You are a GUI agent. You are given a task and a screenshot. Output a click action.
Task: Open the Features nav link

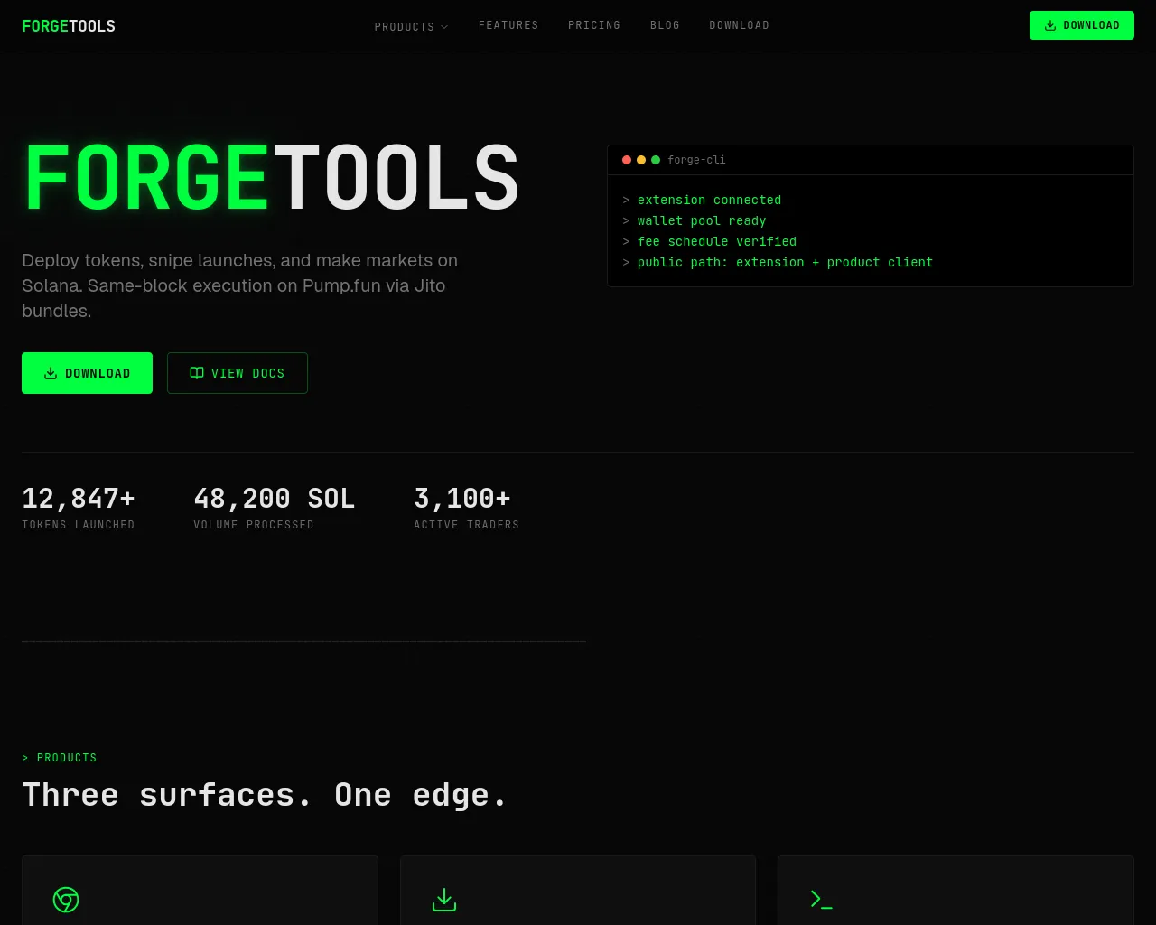tap(508, 25)
